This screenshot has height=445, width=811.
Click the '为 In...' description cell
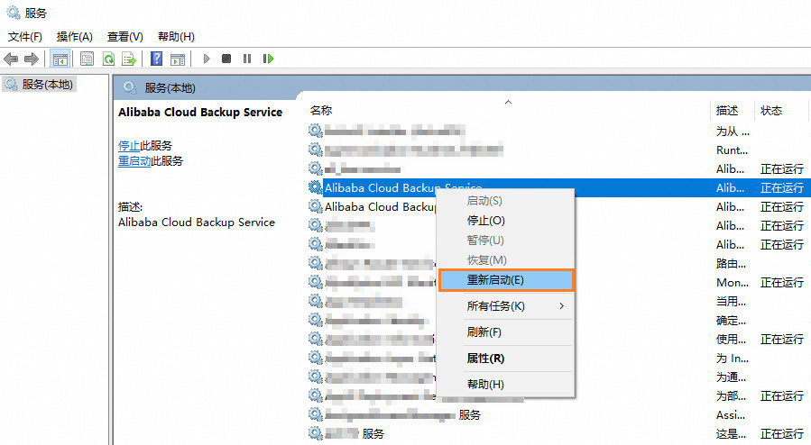pyautogui.click(x=733, y=359)
